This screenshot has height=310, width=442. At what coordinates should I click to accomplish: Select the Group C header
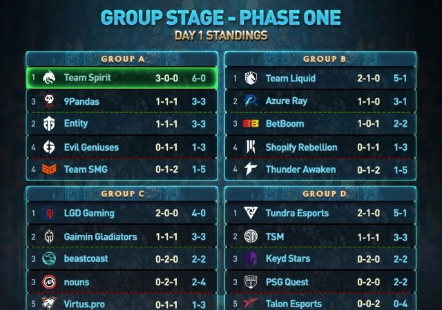[x=122, y=194]
